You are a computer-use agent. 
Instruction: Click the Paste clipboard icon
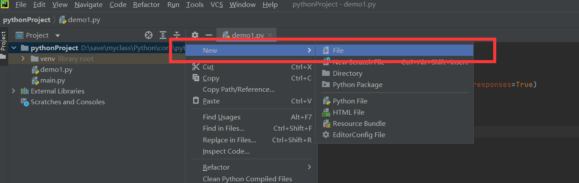coord(195,101)
